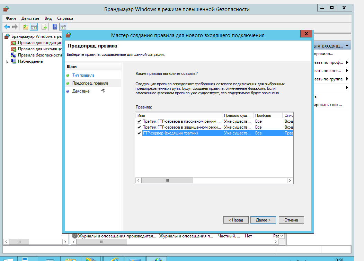Click the taskbar clock
The image size is (364, 261).
click(x=338, y=259)
